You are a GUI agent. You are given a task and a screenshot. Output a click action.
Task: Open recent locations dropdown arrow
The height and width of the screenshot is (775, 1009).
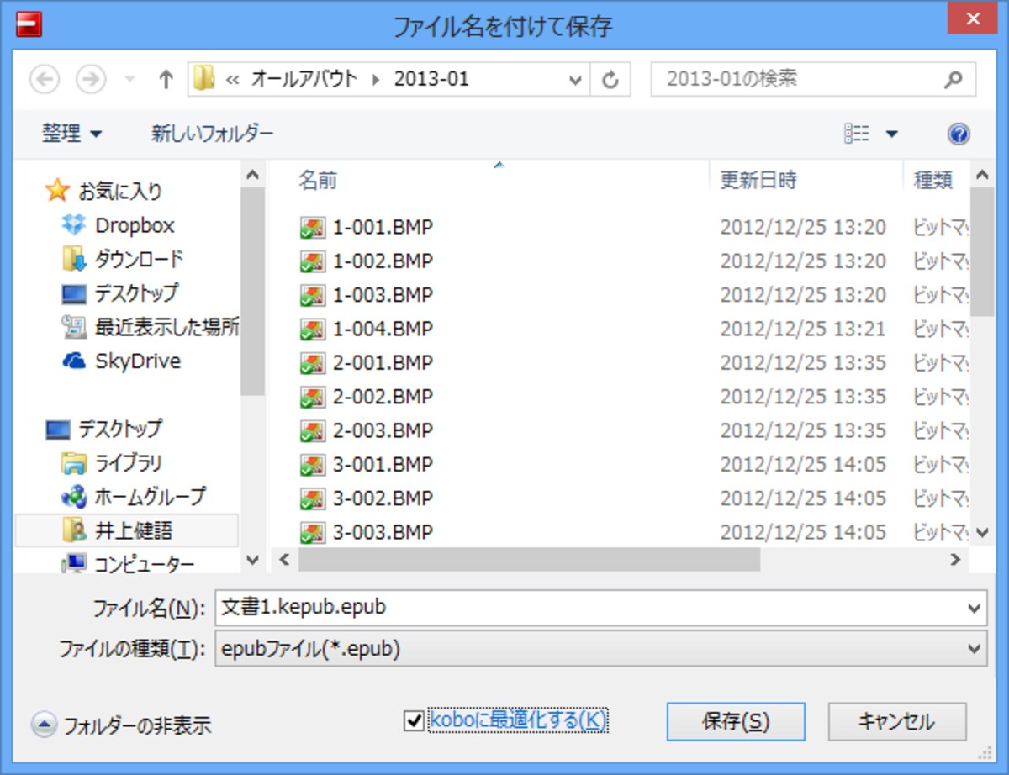tap(129, 81)
